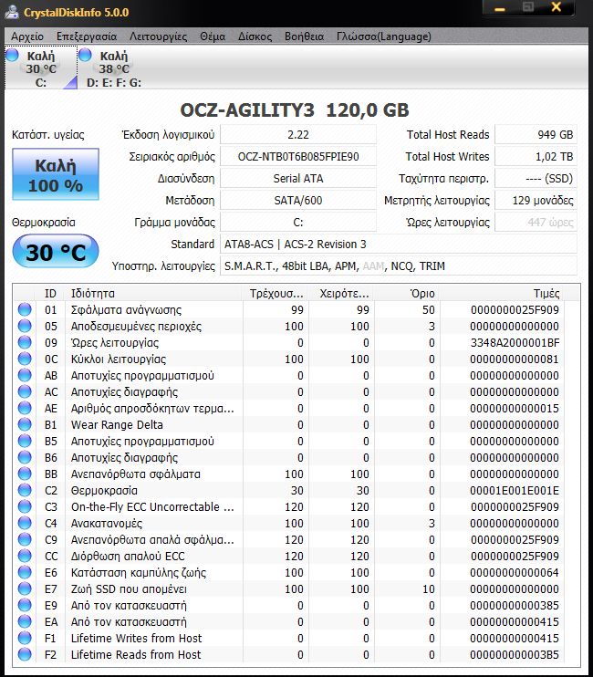Click the status icon for attribute EA
This screenshot has height=677, width=593.
pos(25,621)
